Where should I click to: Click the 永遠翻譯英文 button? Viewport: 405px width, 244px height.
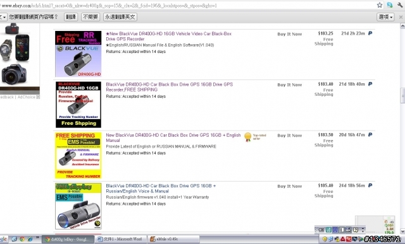click(120, 17)
